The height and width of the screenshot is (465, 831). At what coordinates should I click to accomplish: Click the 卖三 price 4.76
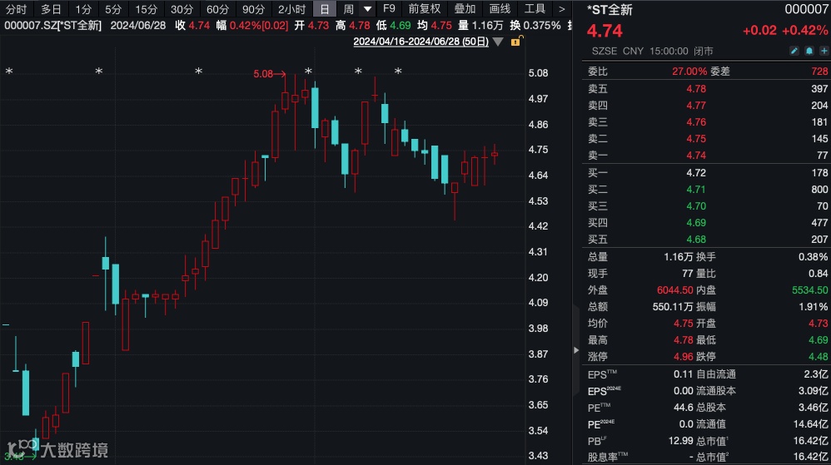696,122
